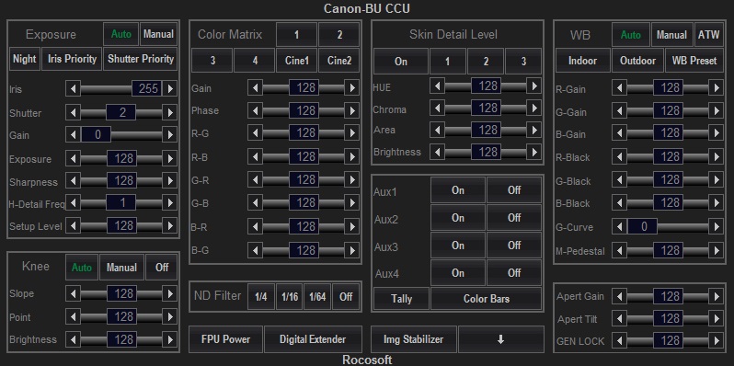Select Color Matrix preset 1
The image size is (734, 366).
[296, 35]
